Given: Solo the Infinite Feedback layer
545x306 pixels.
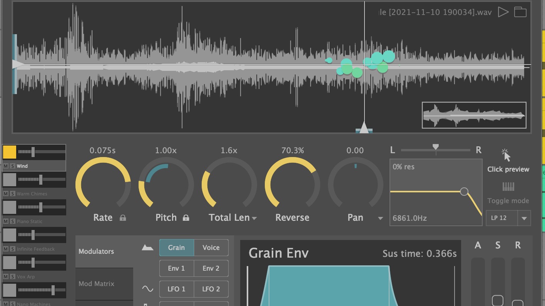Looking at the screenshot, I should [12, 249].
